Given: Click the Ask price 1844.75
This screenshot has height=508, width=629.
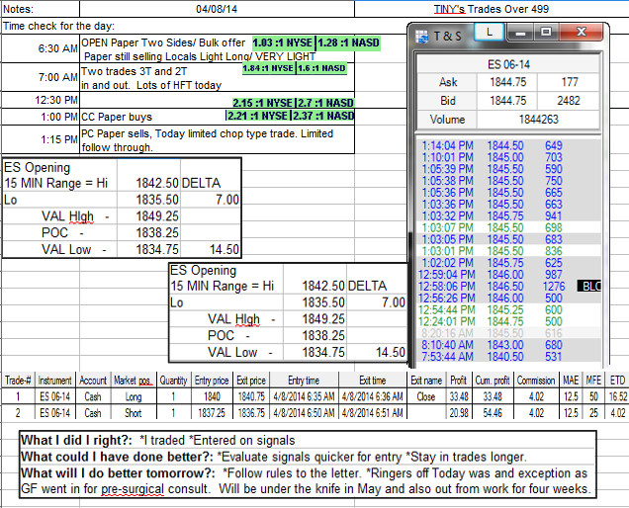Looking at the screenshot, I should 507,82.
